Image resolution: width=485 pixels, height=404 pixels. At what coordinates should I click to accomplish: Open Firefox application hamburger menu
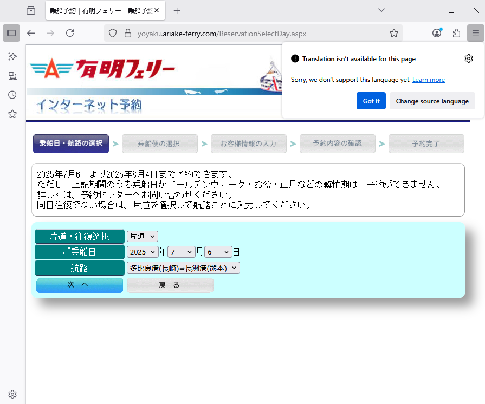pos(476,33)
